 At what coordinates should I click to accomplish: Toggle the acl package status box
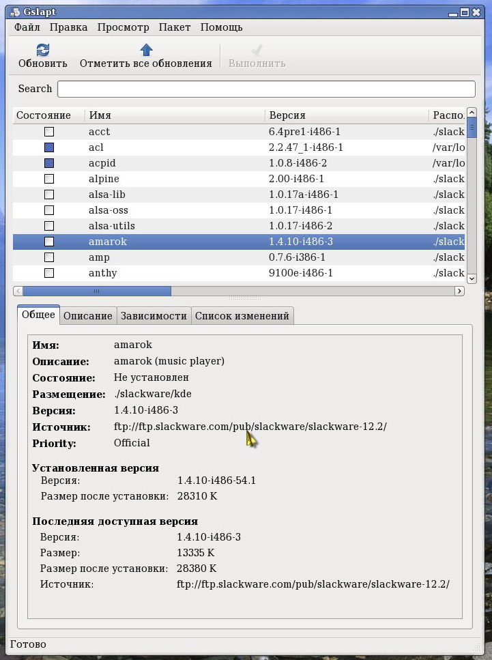49,147
